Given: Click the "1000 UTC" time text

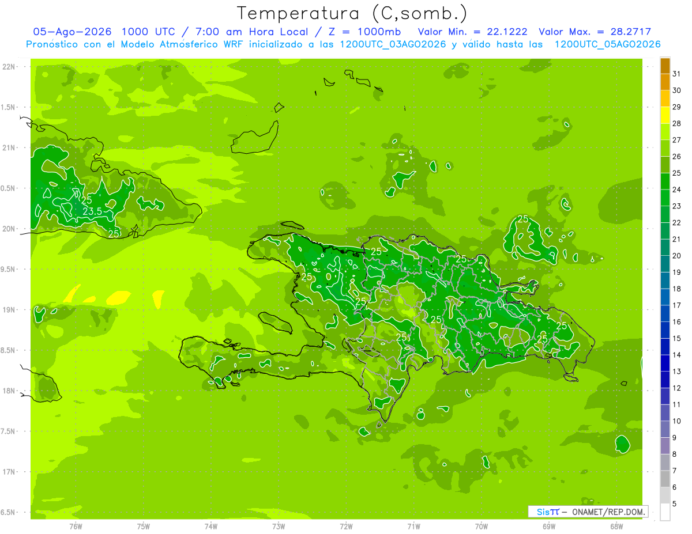Looking at the screenshot, I should [149, 32].
